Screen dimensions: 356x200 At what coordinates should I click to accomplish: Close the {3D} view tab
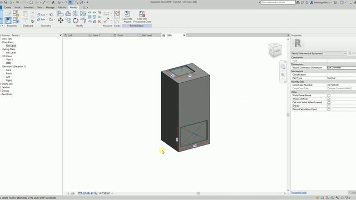[184, 36]
